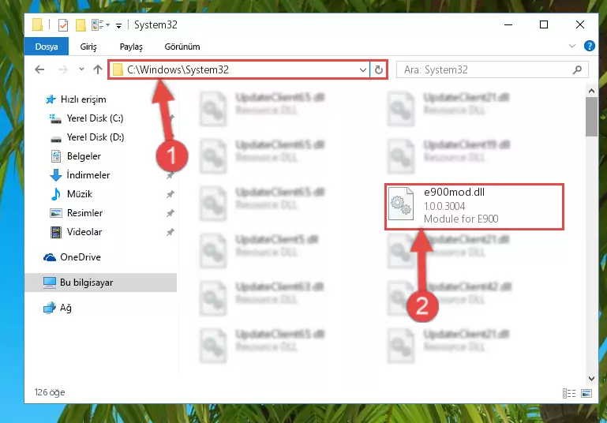This screenshot has width=607, height=423.
Task: Click the forward navigation arrow
Action: tap(62, 69)
